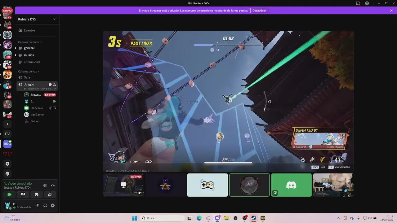The image size is (397, 223).
Task: Collapse the Canales de texto category
Action: [x=30, y=42]
